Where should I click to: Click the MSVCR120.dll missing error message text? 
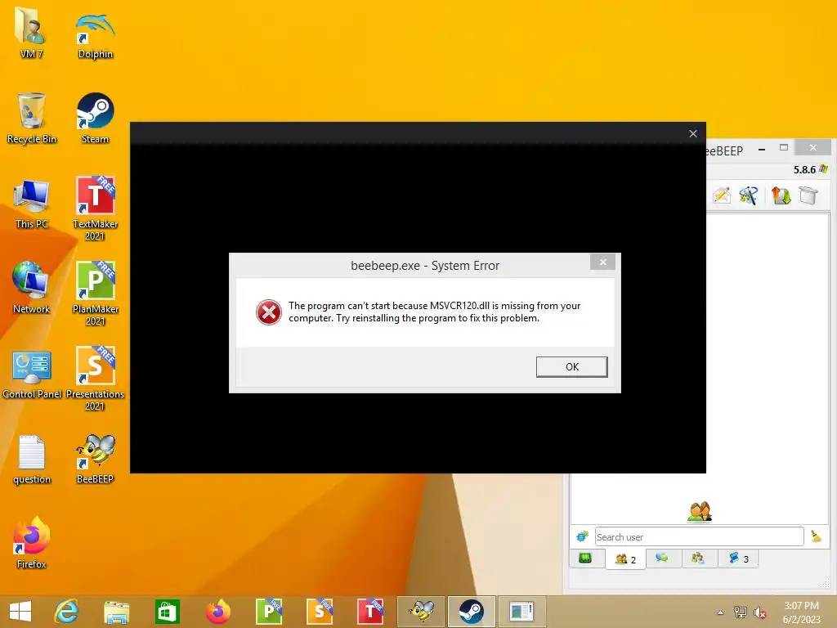pyautogui.click(x=435, y=312)
